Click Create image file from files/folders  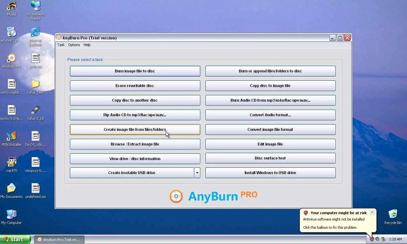[x=135, y=130]
